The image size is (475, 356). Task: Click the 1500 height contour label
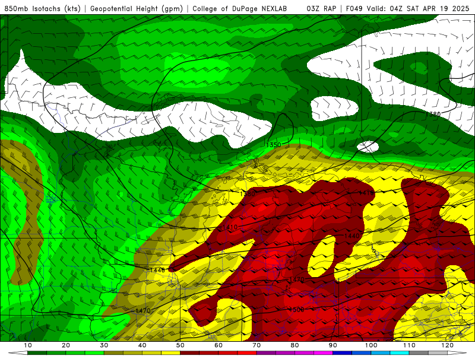296,310
